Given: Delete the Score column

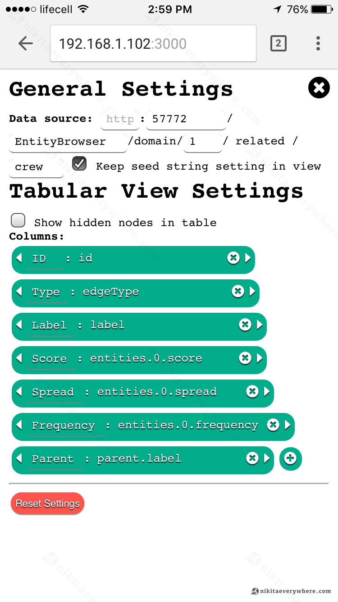Looking at the screenshot, I should point(245,358).
